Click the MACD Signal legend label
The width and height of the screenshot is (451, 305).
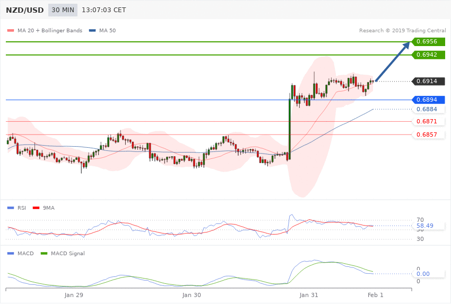pos(68,253)
